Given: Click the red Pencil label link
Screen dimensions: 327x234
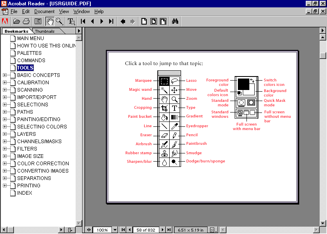Looking at the screenshot, I should (x=192, y=135).
